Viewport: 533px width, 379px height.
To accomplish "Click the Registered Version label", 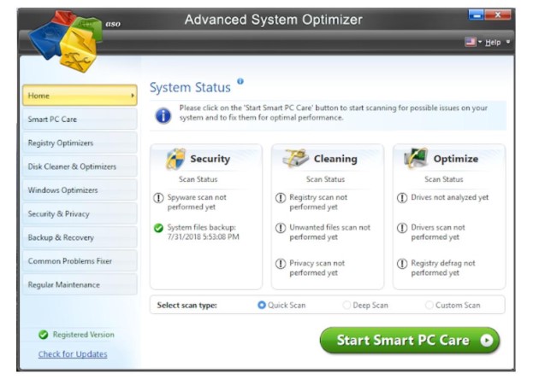I will pyautogui.click(x=83, y=335).
